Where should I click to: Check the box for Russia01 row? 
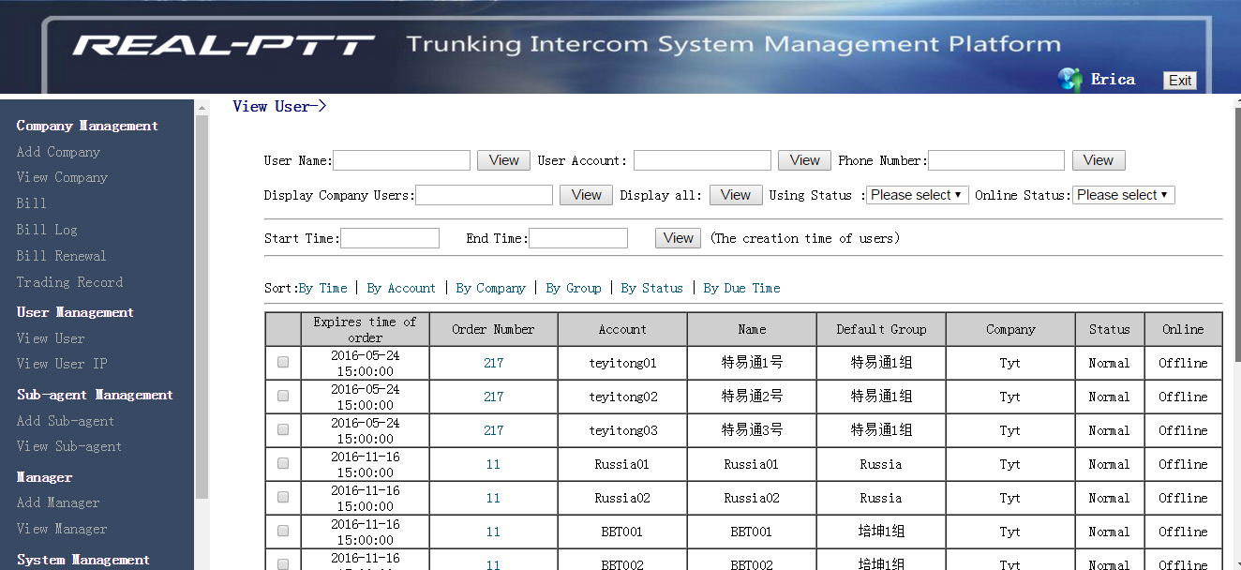pyautogui.click(x=283, y=463)
